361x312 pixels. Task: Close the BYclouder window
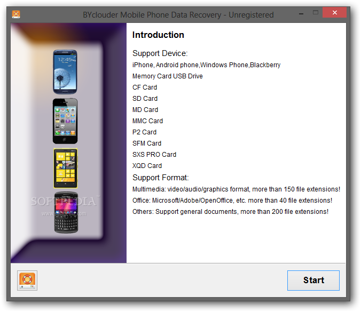334,12
